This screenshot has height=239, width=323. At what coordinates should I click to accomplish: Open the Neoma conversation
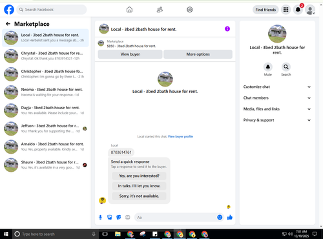pyautogui.click(x=45, y=92)
